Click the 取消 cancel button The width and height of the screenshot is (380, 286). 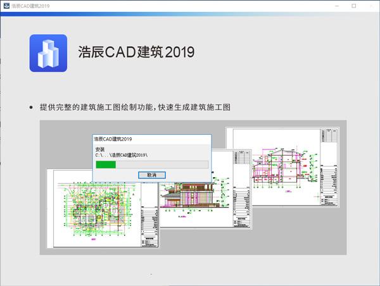152,175
